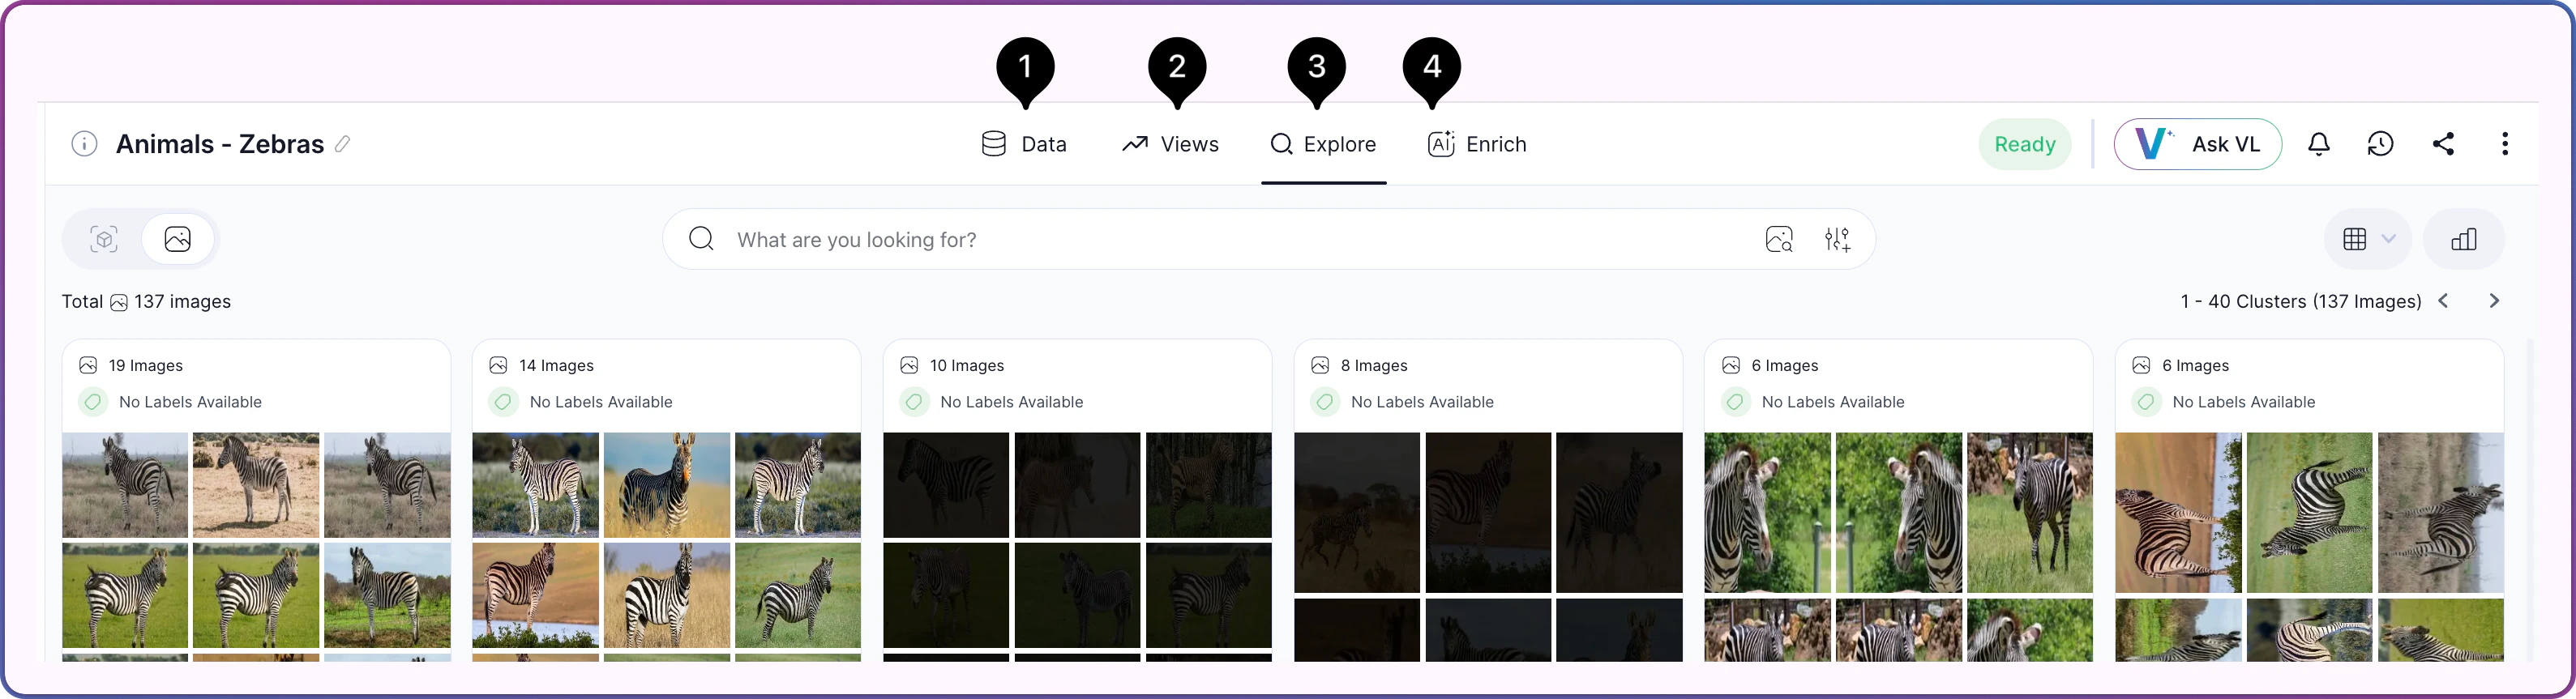Click label icon in 8 Images cluster

pyautogui.click(x=1325, y=402)
